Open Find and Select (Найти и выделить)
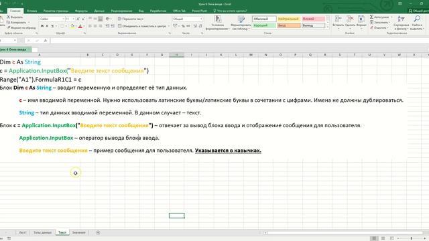The image size is (429, 241). point(417,23)
